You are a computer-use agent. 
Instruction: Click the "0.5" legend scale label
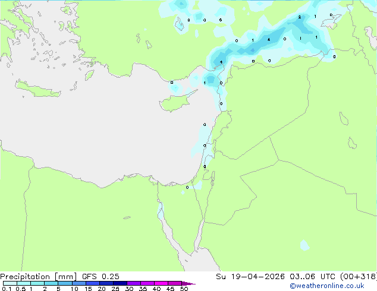[20, 289]
